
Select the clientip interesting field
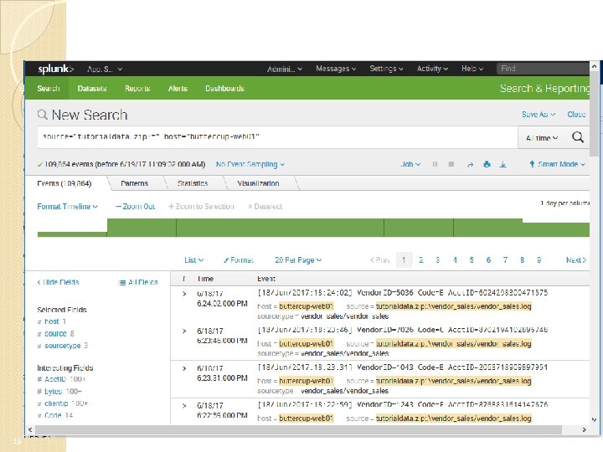[56, 403]
